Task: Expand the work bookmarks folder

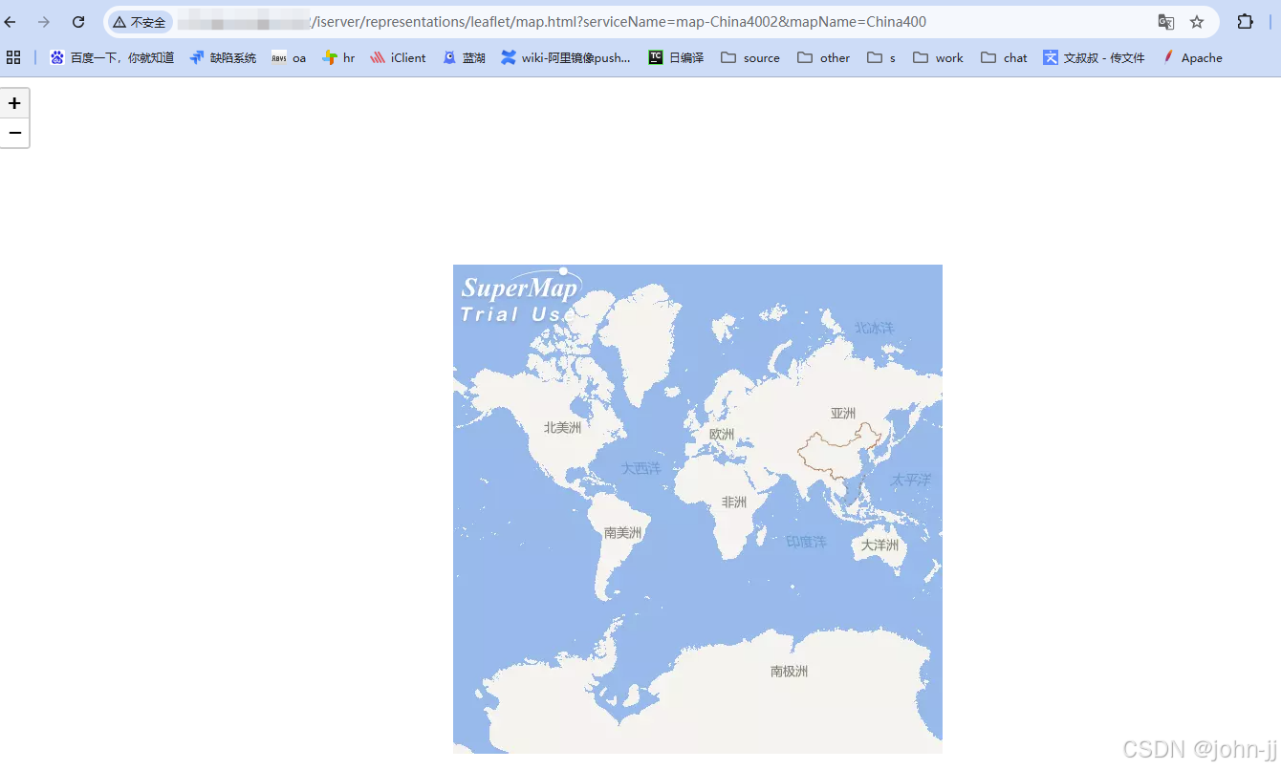Action: (938, 57)
